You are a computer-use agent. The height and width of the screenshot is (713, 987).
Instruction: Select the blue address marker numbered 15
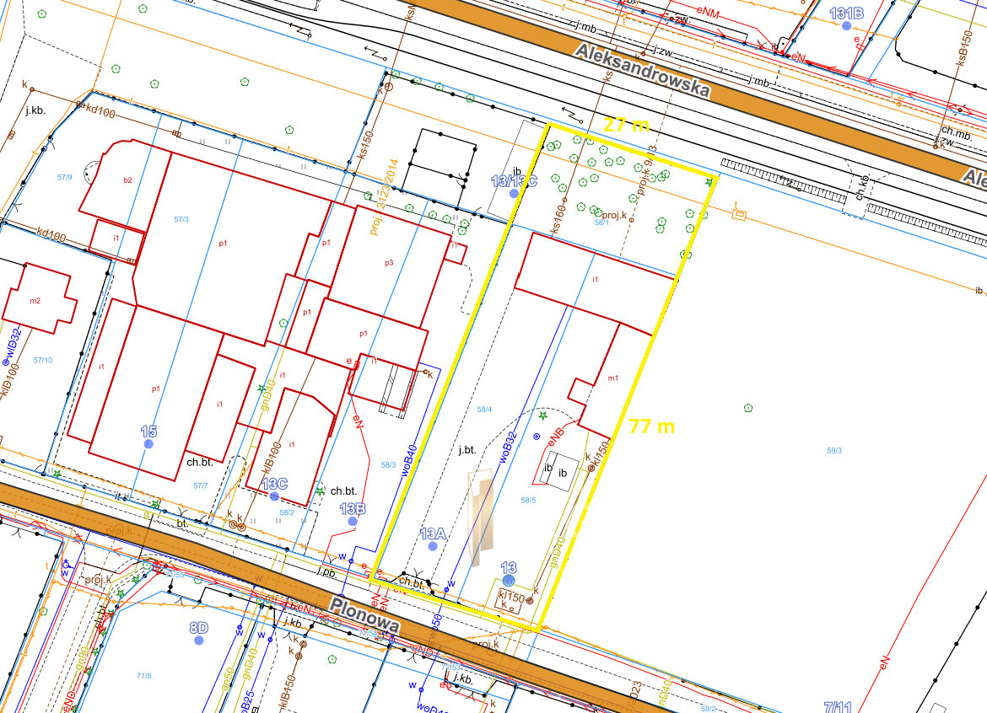[x=148, y=443]
